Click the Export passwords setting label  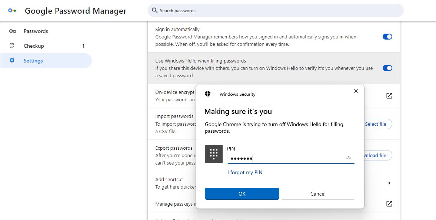[174, 148]
